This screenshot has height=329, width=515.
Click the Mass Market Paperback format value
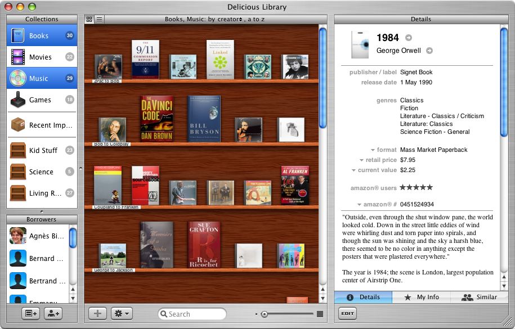pos(433,150)
